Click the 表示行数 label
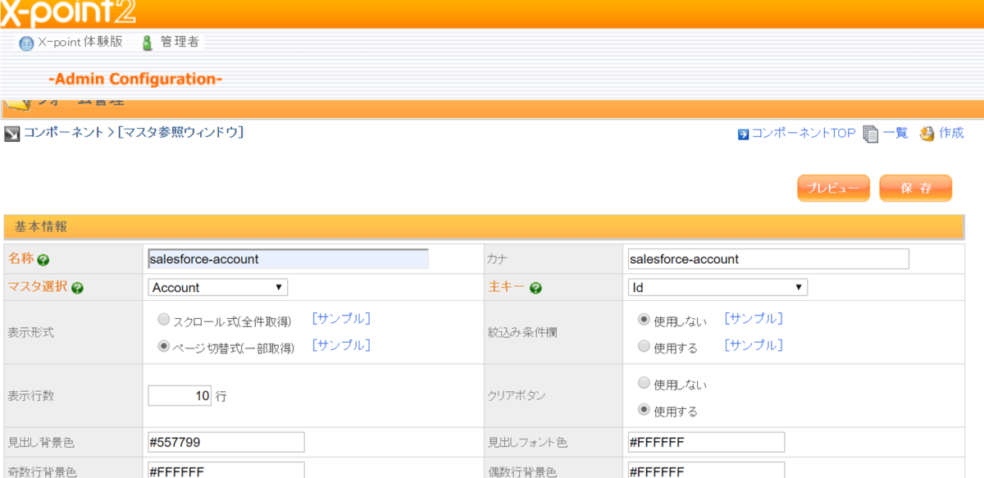This screenshot has width=984, height=478. (x=32, y=396)
